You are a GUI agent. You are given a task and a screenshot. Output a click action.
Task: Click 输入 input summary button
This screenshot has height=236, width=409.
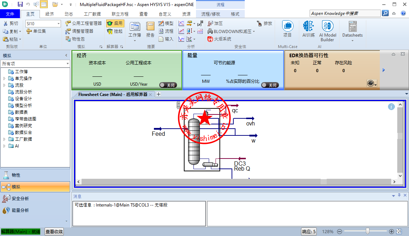(166, 39)
